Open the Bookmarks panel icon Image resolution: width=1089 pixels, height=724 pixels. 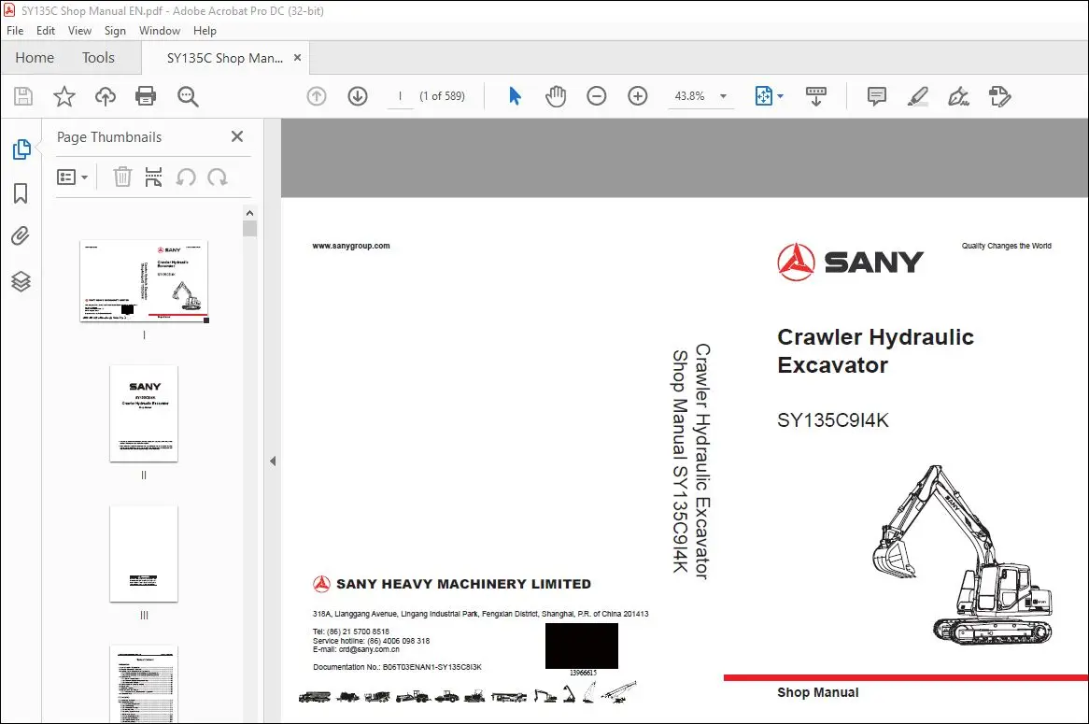point(21,193)
